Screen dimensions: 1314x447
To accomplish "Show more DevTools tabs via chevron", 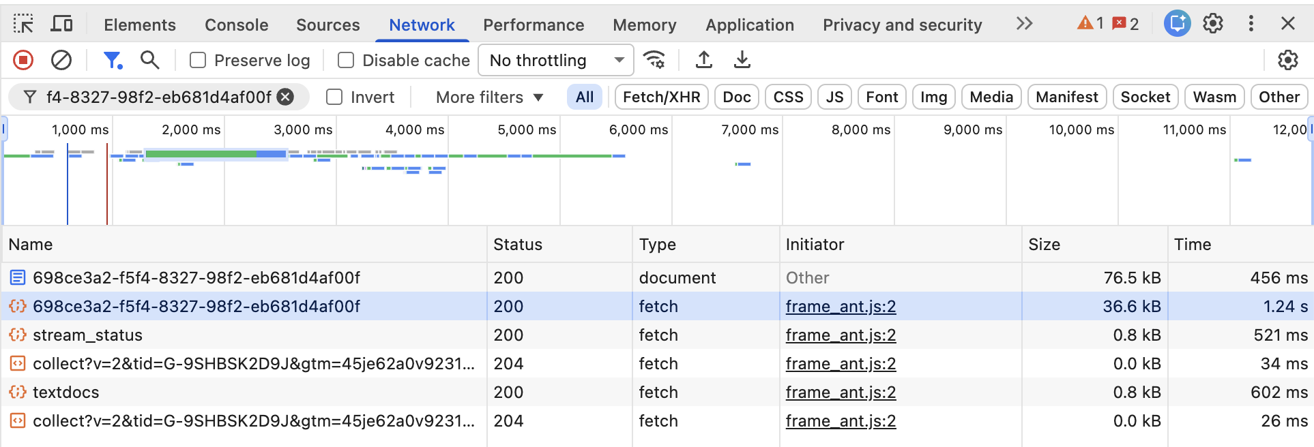I will point(1023,25).
